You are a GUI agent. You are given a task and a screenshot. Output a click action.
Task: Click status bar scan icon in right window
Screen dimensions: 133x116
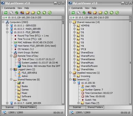[72, 112]
